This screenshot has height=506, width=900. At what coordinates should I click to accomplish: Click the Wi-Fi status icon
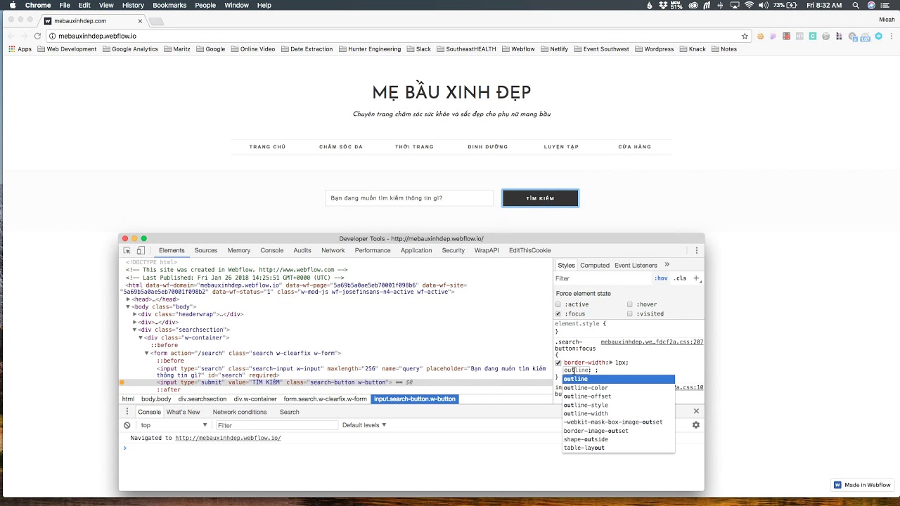(750, 5)
